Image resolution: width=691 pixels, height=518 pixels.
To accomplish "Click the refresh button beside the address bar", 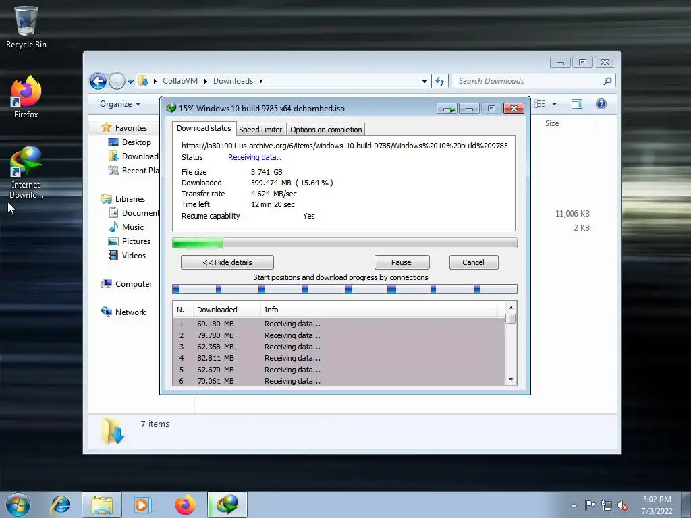I will [x=440, y=81].
